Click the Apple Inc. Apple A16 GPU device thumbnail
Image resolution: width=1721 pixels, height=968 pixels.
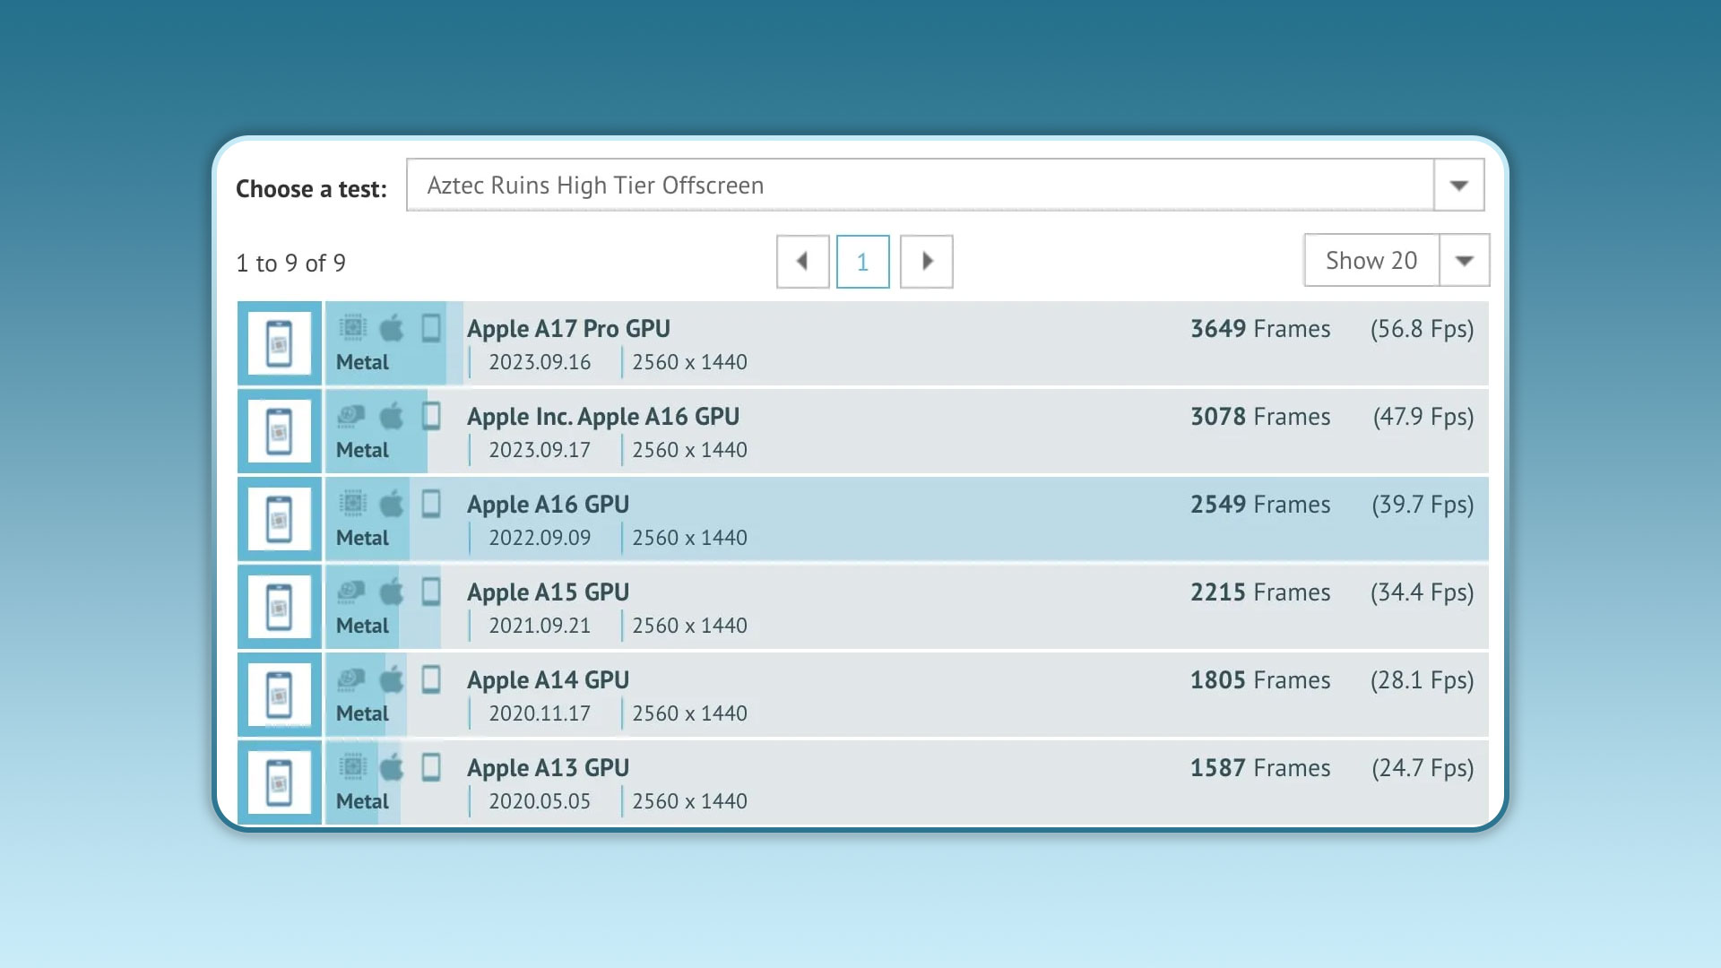pos(279,431)
